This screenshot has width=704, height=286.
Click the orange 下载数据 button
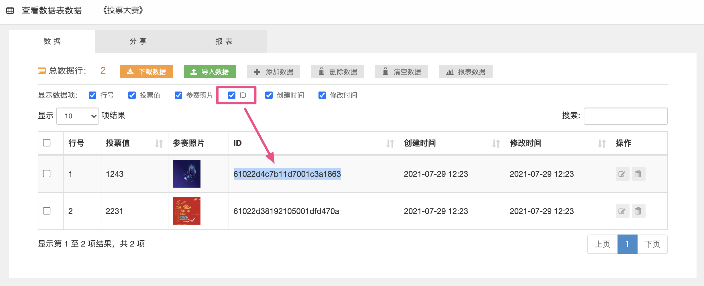[146, 71]
